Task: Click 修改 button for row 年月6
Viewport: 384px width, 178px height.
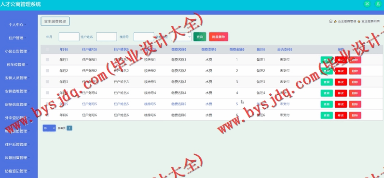Action: [x=341, y=115]
